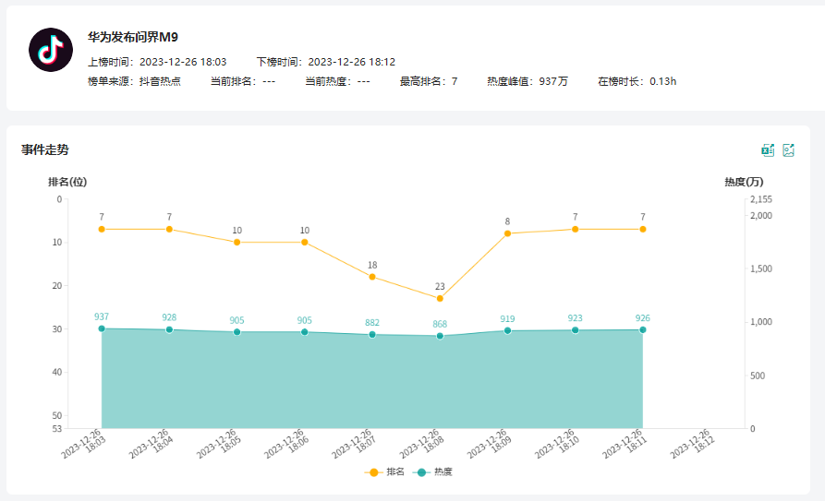
Task: Click heat point labeled 923
Action: [x=575, y=330]
